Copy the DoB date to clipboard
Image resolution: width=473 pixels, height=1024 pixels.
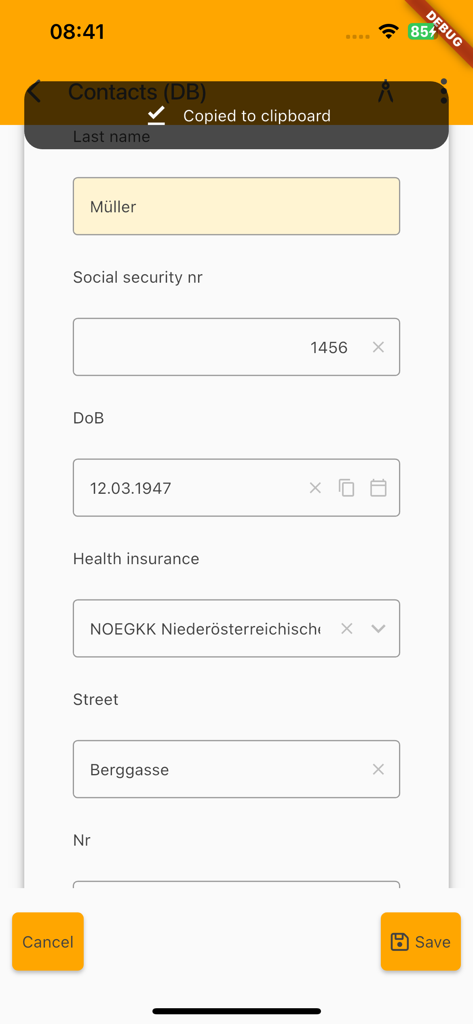(x=346, y=488)
